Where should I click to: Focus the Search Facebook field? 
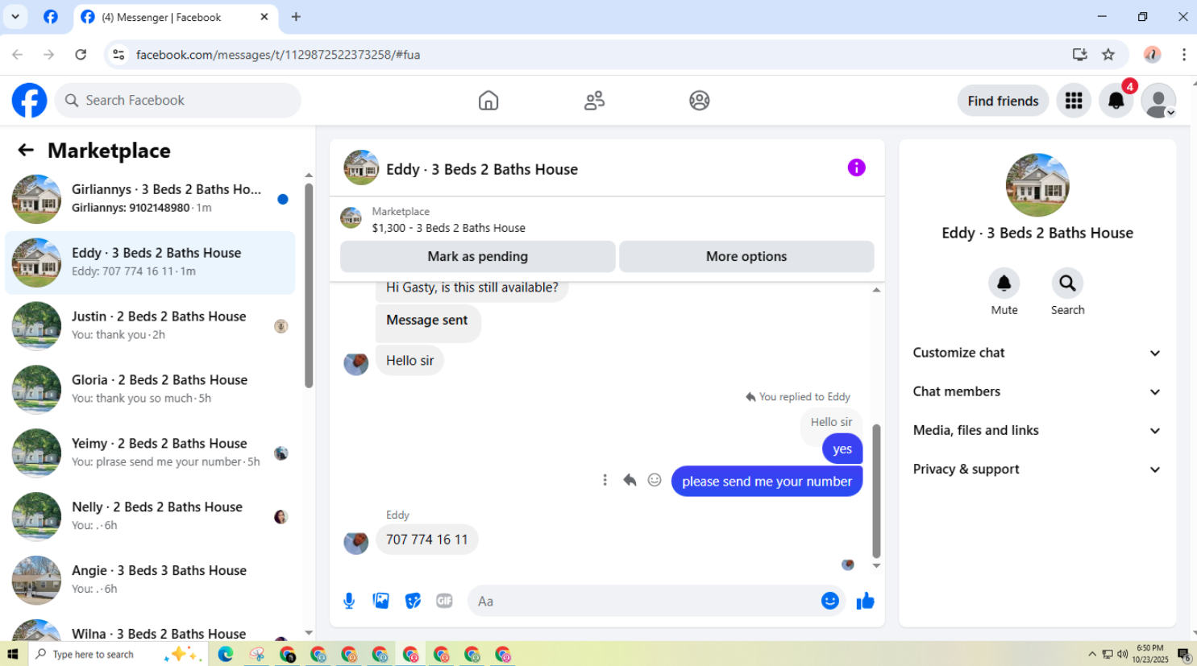178,101
